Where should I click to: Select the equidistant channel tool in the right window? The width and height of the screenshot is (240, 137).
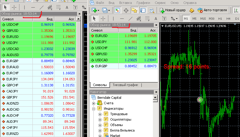click(x=139, y=19)
